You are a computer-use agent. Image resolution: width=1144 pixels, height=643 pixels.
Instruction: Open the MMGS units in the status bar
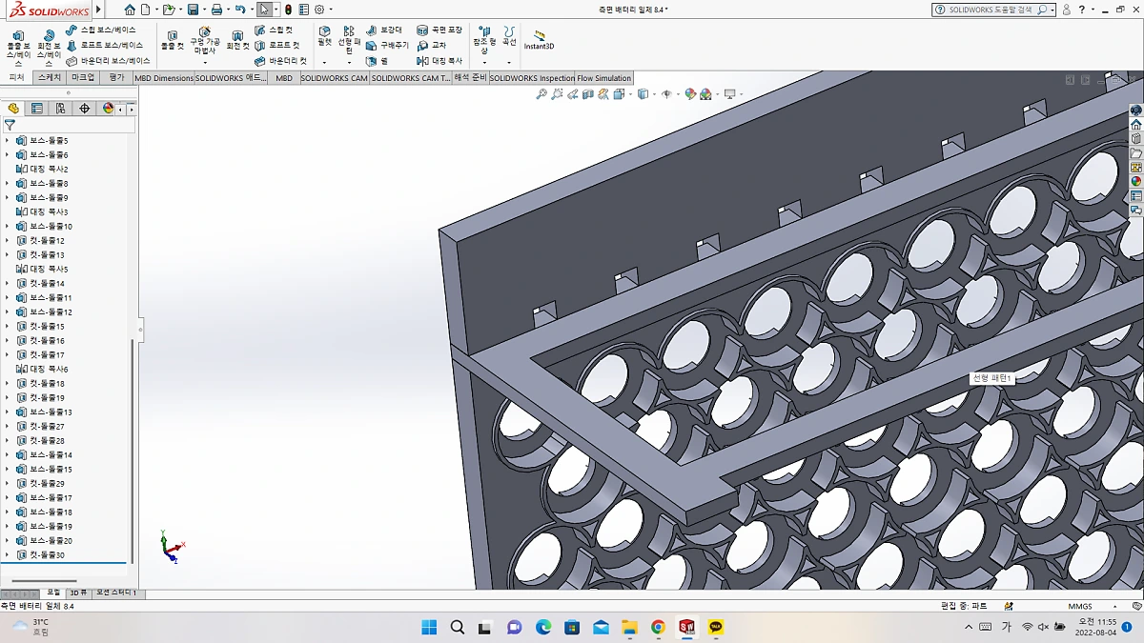[1080, 606]
